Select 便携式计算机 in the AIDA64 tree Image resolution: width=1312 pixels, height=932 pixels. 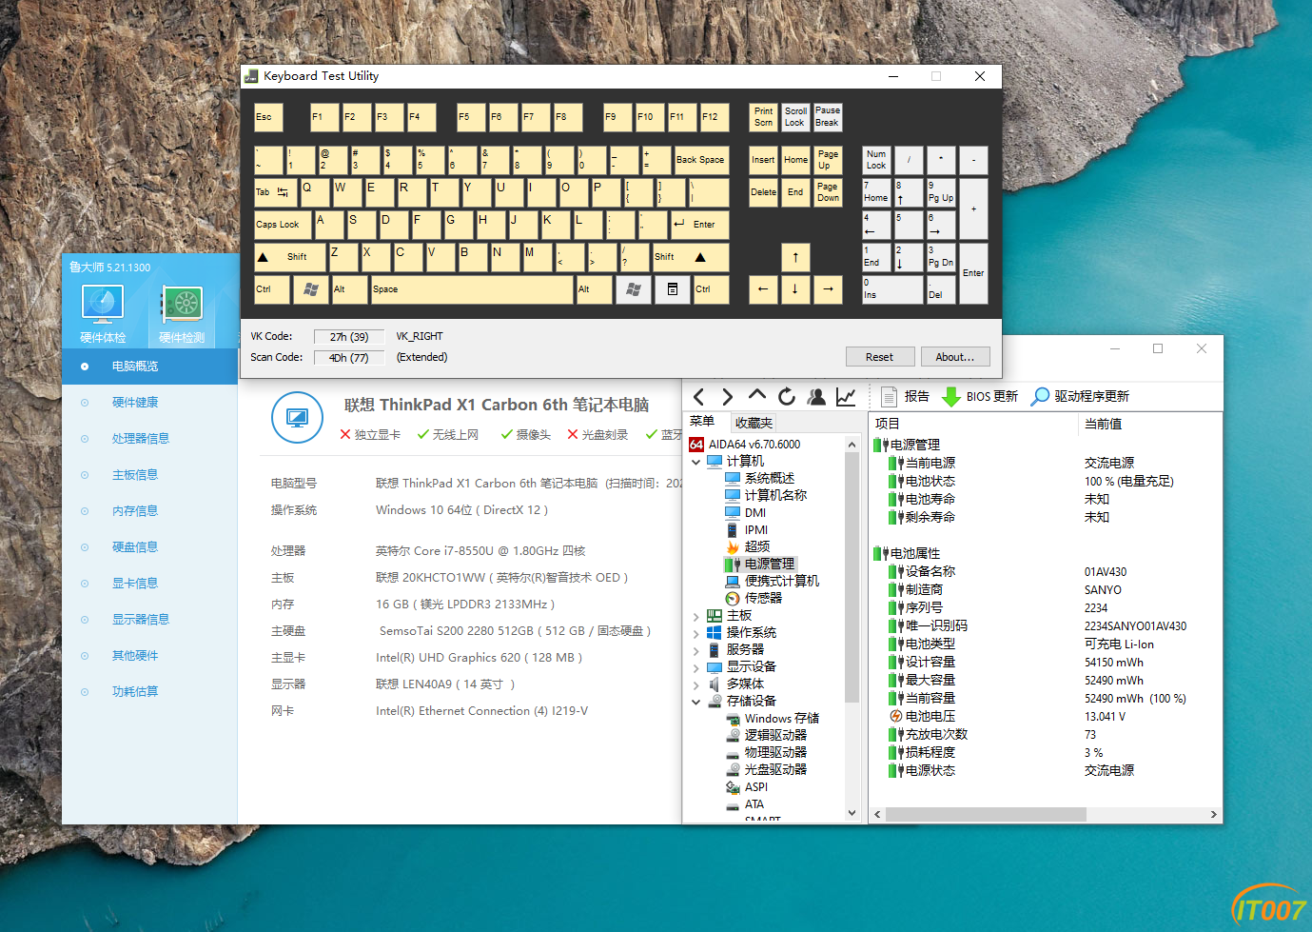[x=781, y=581]
